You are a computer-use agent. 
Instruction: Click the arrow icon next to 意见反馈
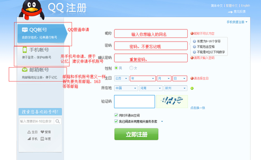click(x=230, y=12)
